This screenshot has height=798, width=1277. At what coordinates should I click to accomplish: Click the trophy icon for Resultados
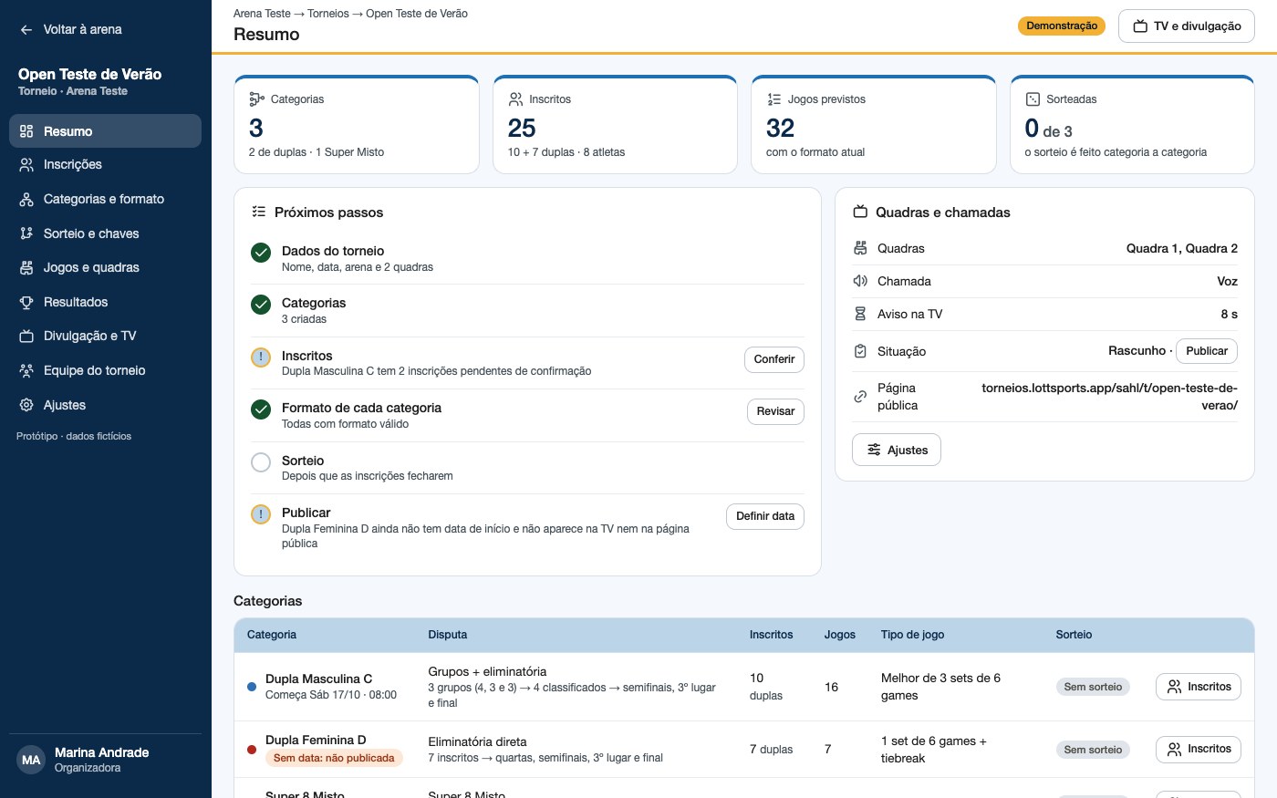26,302
